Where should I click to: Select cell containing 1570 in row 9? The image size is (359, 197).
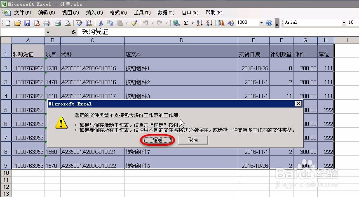pyautogui.click(x=52, y=163)
